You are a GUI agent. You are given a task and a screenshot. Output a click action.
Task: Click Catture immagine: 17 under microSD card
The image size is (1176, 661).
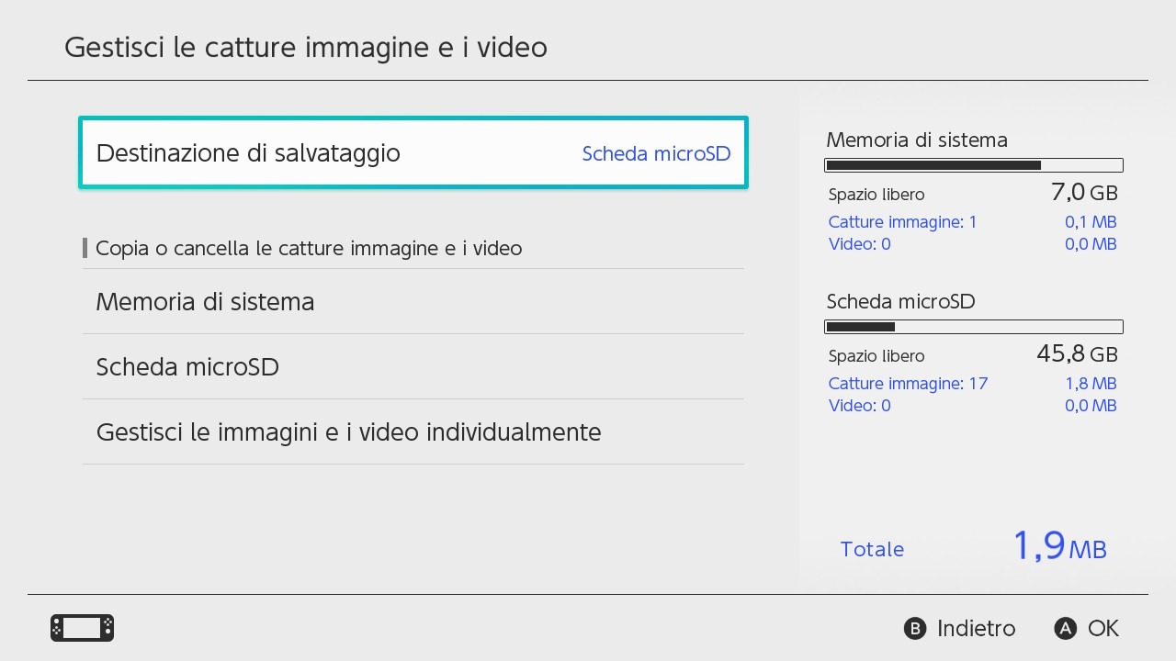tap(908, 384)
